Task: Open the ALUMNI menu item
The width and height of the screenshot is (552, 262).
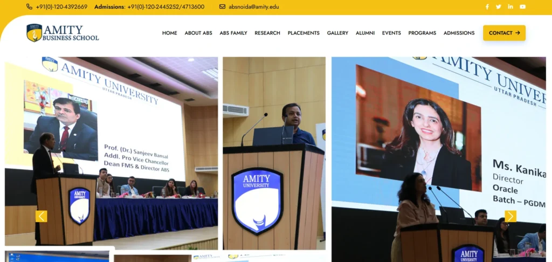Action: coord(365,33)
